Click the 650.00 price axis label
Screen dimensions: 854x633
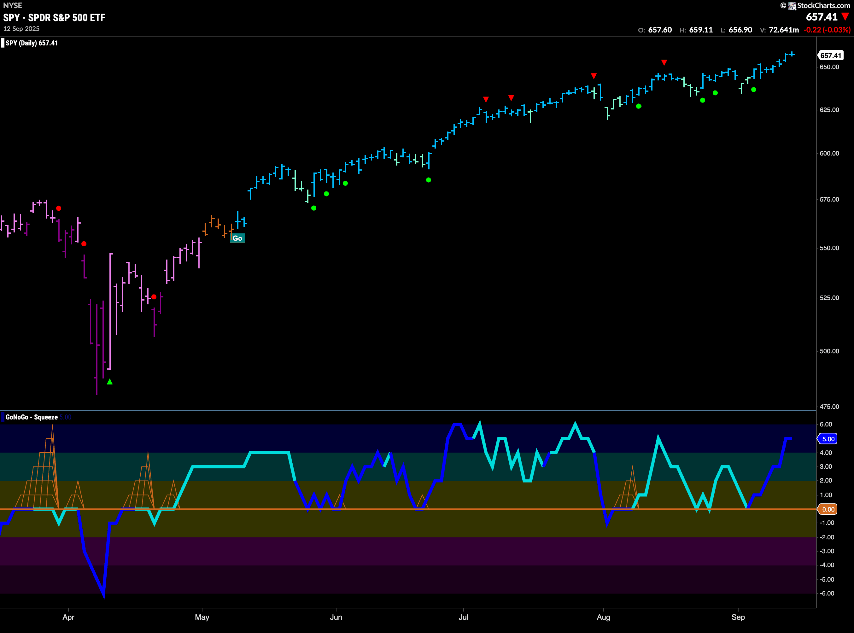coord(829,67)
